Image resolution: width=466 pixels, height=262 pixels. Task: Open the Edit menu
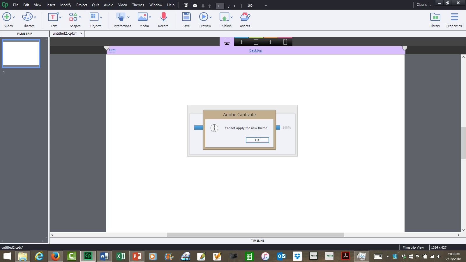click(26, 5)
